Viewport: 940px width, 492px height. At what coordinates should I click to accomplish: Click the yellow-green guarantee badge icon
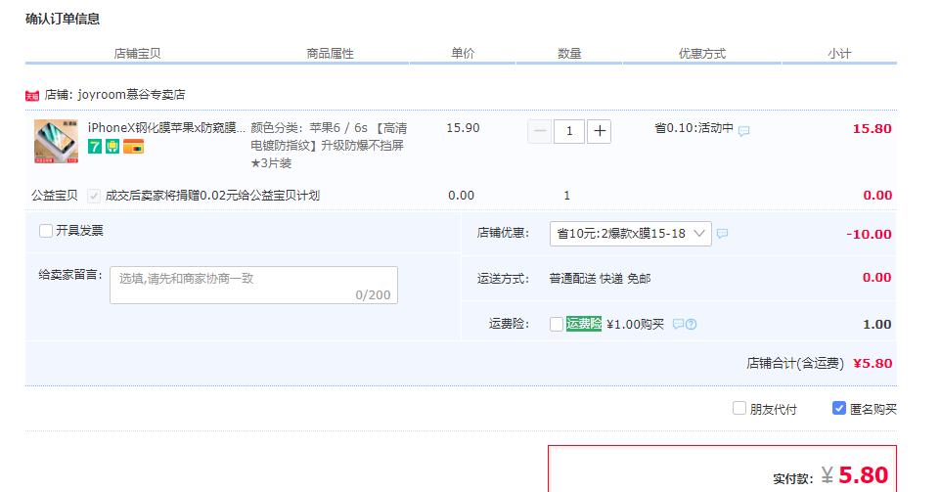pos(112,146)
